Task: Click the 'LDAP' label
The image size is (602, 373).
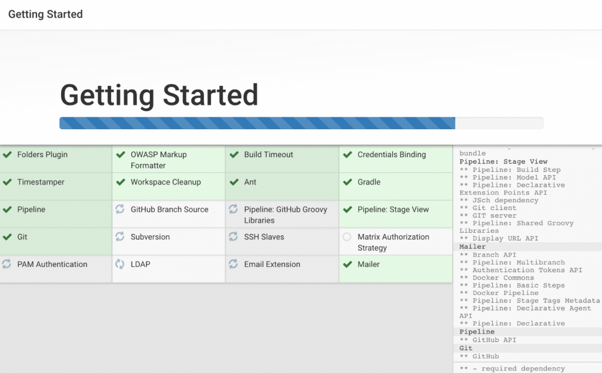Action: coord(140,265)
